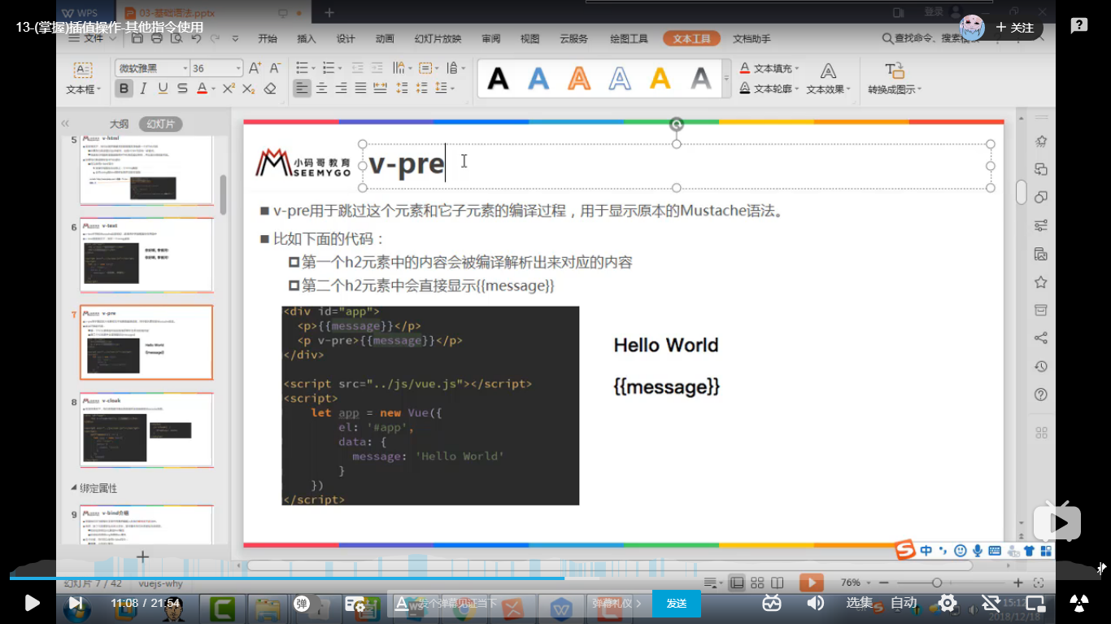Open the video settings gear icon
This screenshot has width=1111, height=624.
coord(948,603)
